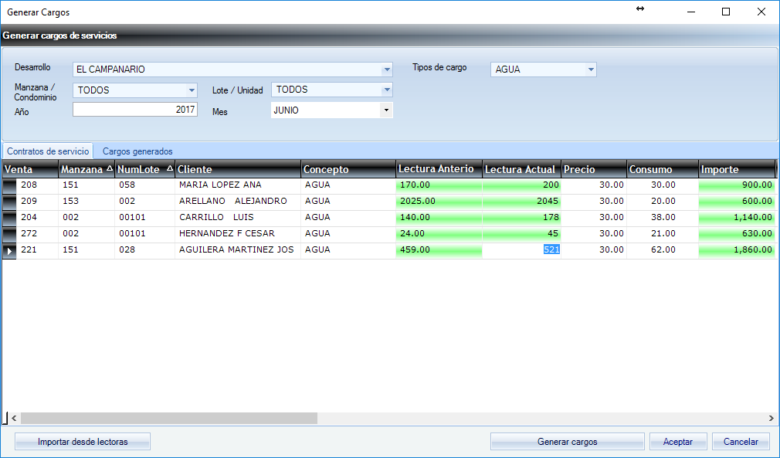Switch to Cargos generados tab

(137, 151)
